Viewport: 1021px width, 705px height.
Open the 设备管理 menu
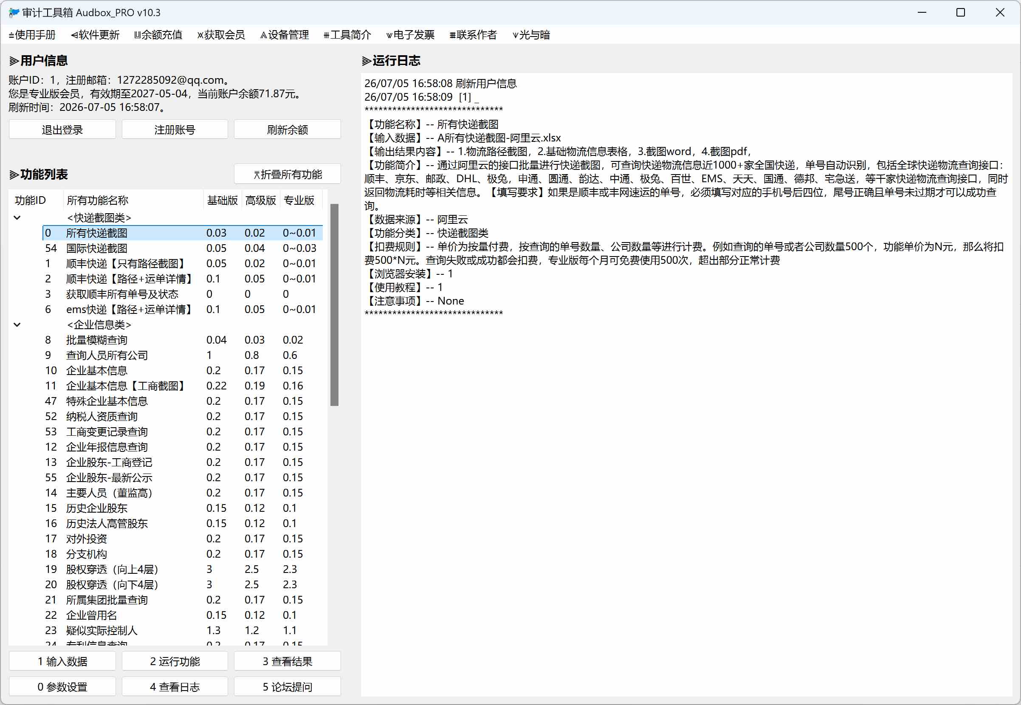click(285, 35)
